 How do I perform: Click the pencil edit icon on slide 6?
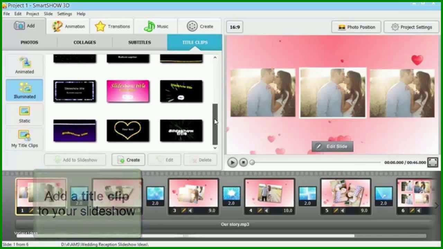click(x=412, y=210)
